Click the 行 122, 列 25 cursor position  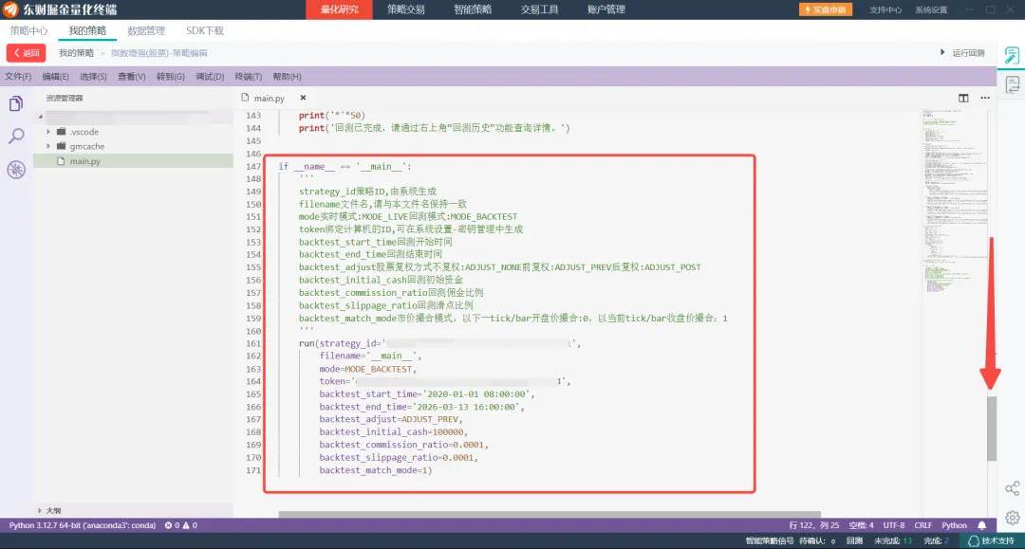pyautogui.click(x=814, y=525)
